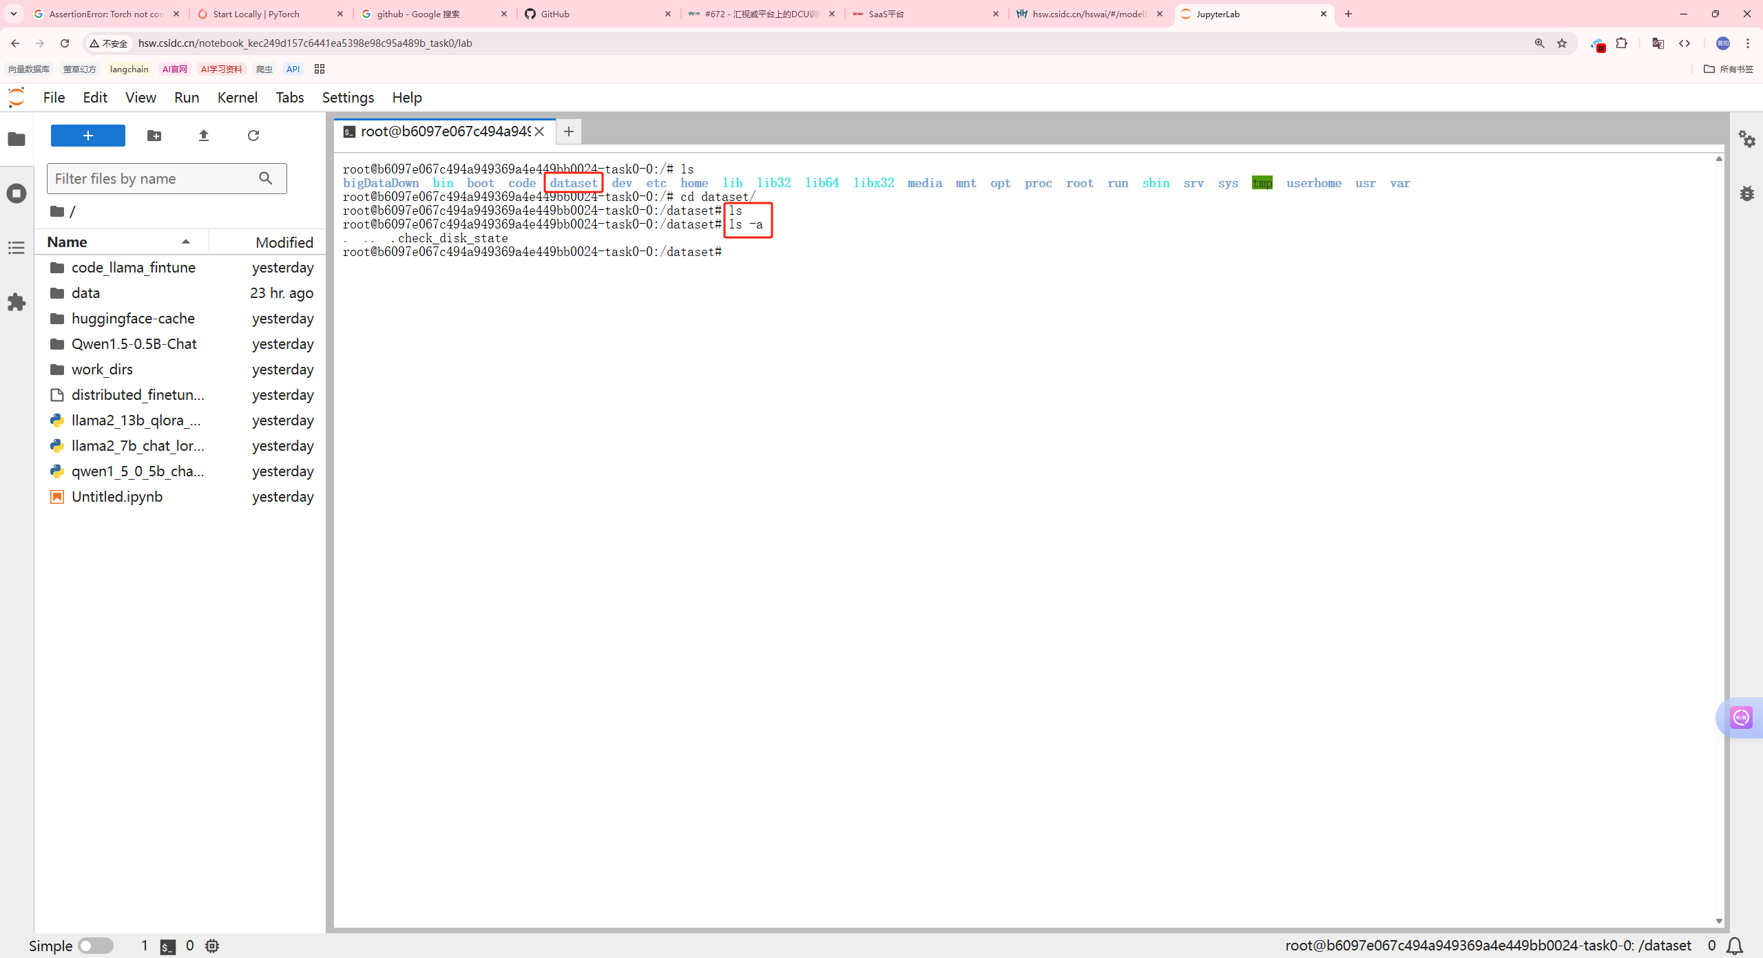The image size is (1763, 958).
Task: Toggle the Simple interface mode switch
Action: pyautogui.click(x=95, y=946)
